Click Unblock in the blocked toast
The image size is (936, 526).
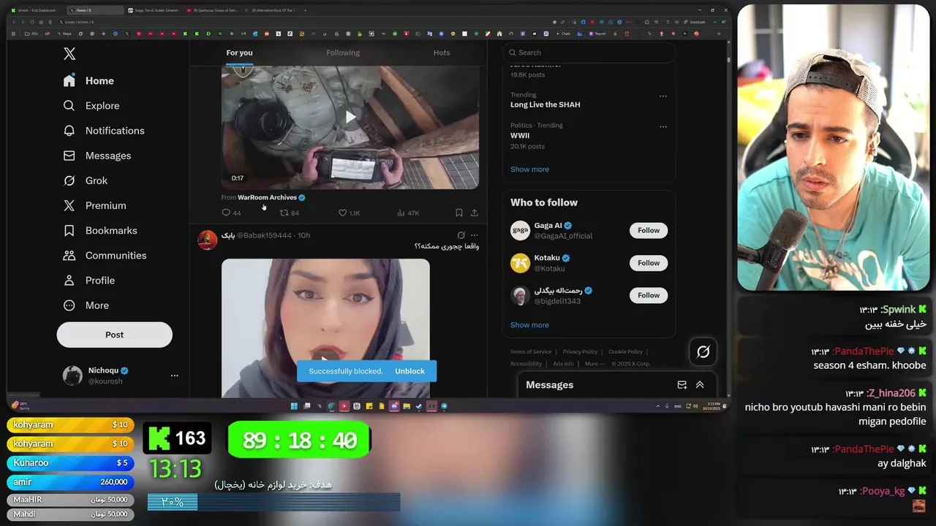[409, 371]
